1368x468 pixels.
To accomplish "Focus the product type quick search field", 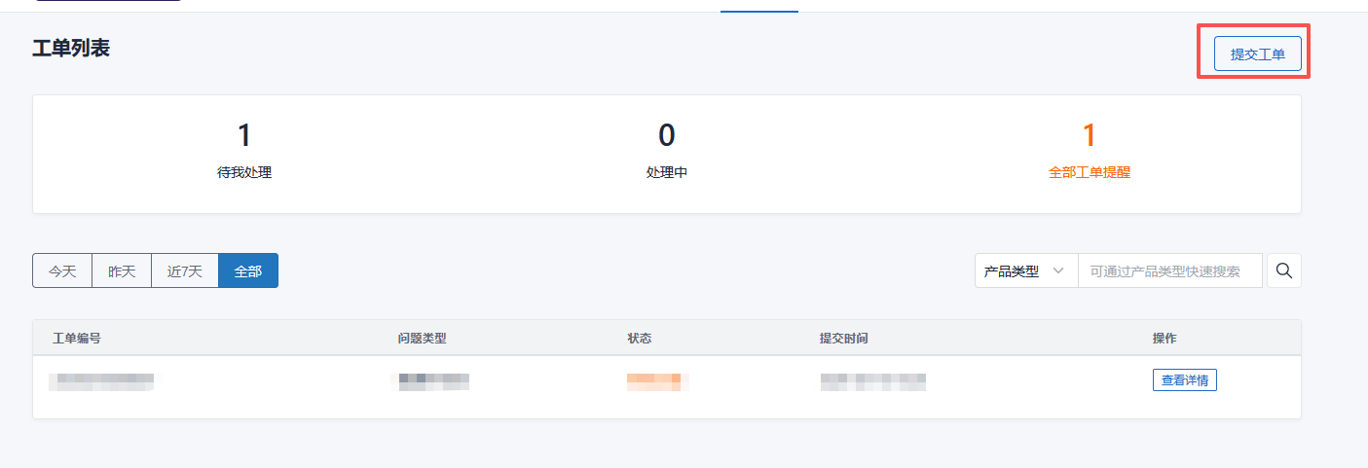I will 1168,271.
